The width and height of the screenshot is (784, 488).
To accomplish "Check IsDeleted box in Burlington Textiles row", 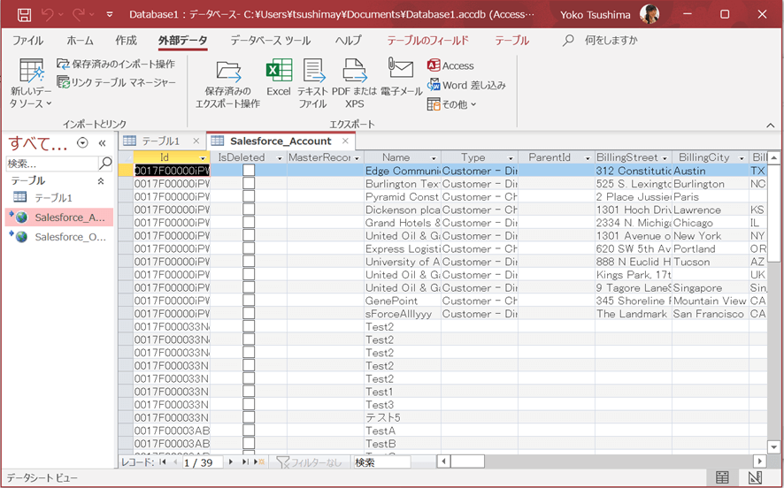I will [249, 184].
